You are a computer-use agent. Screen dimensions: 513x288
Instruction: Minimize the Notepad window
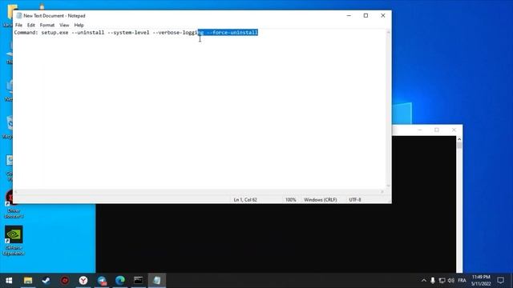click(349, 15)
